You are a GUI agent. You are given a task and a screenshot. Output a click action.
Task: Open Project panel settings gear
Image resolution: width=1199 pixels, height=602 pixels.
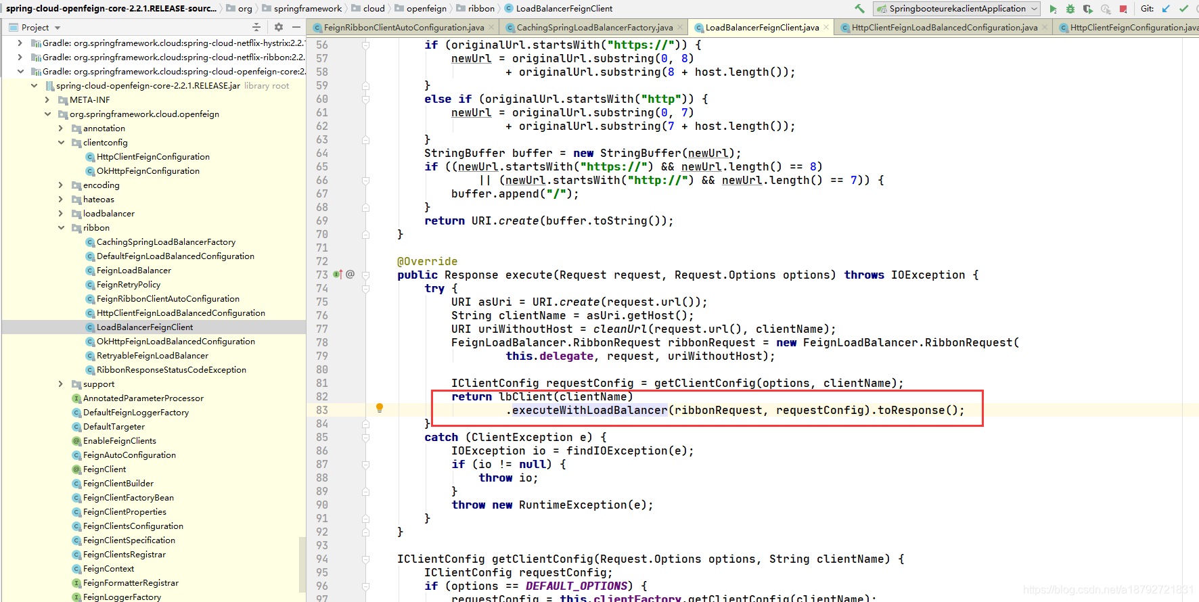(x=279, y=27)
